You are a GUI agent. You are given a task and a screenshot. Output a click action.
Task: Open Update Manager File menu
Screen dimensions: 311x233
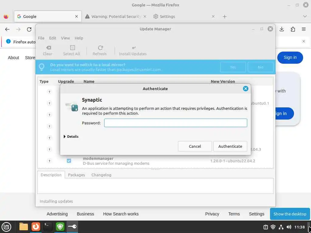point(41,38)
